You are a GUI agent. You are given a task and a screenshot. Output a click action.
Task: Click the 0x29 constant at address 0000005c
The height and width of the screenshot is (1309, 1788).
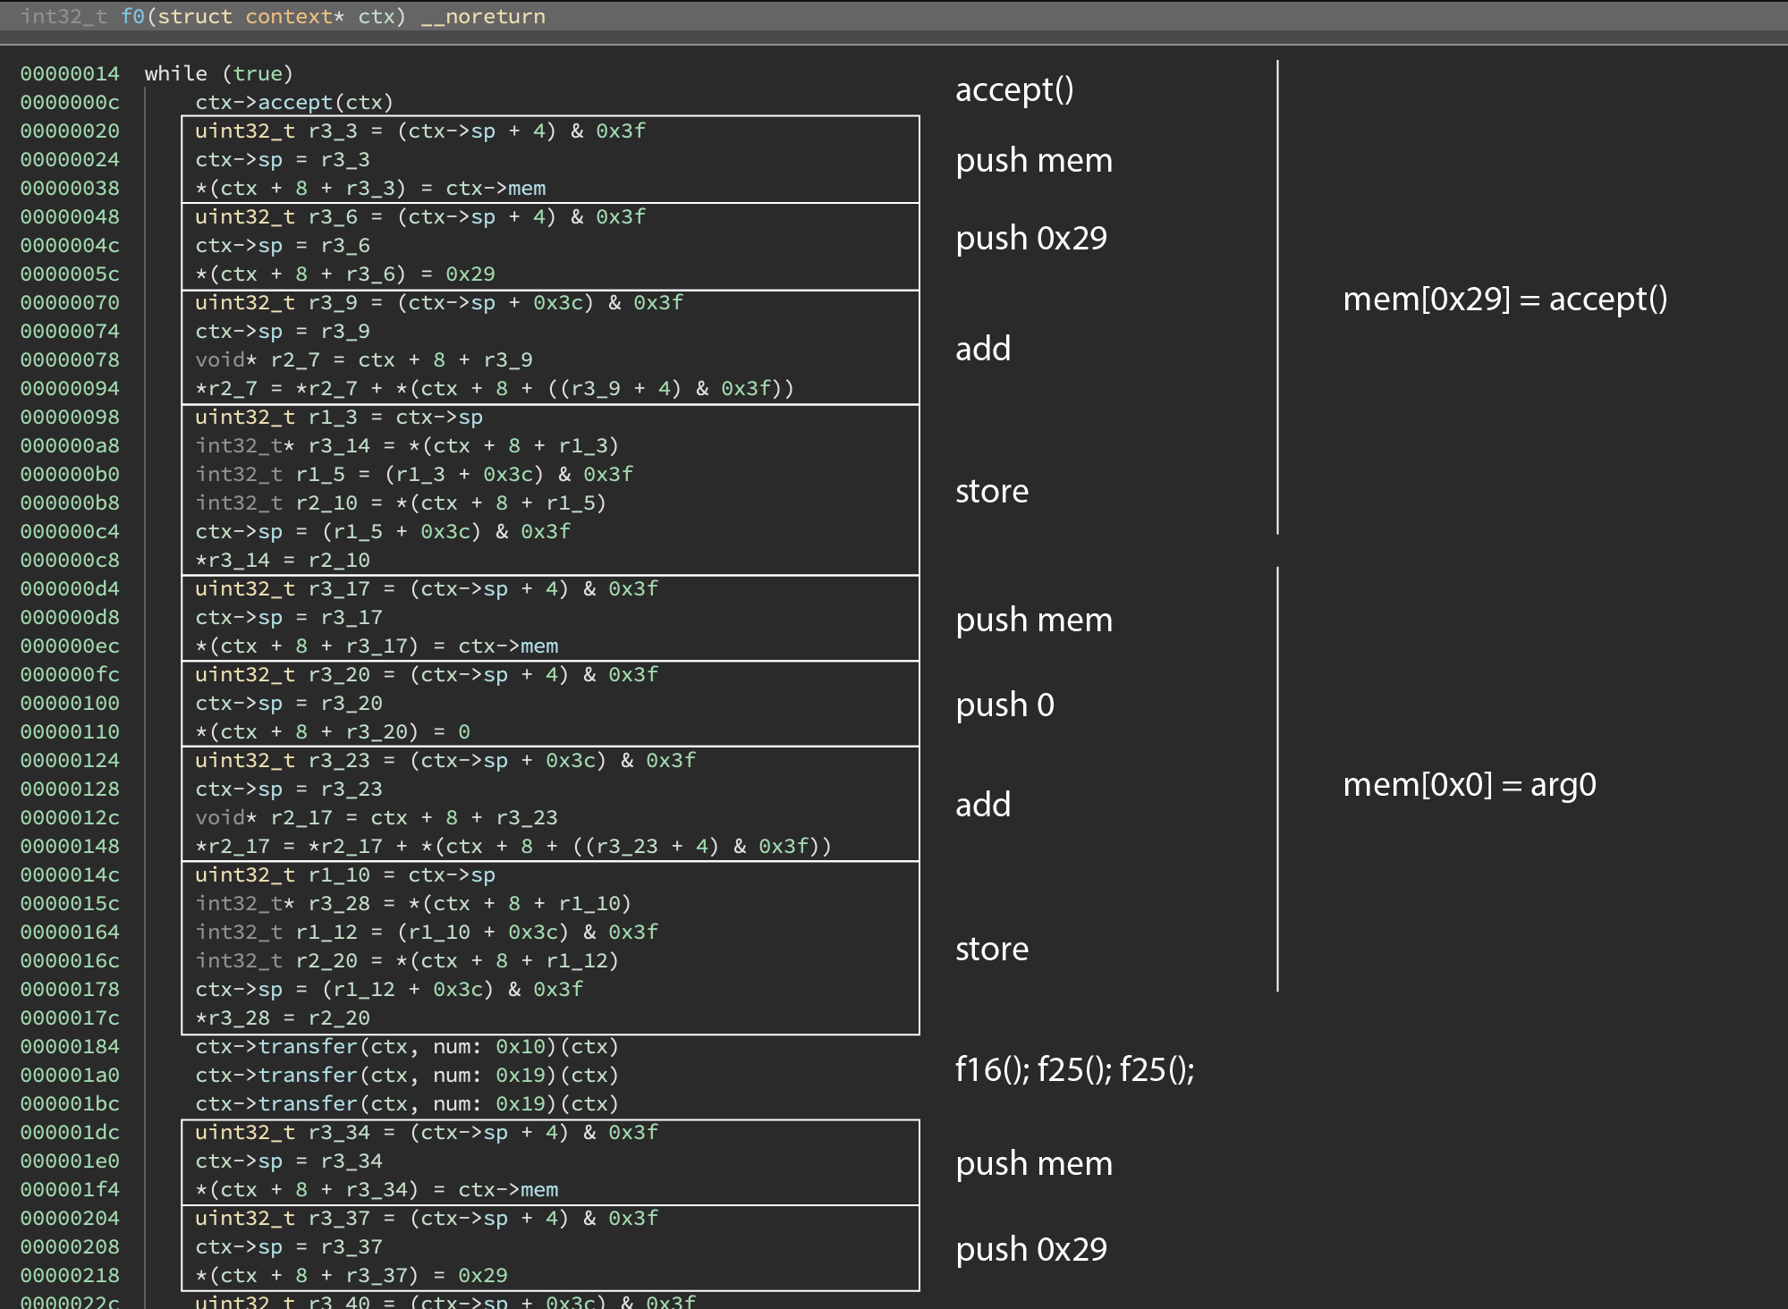click(x=470, y=274)
